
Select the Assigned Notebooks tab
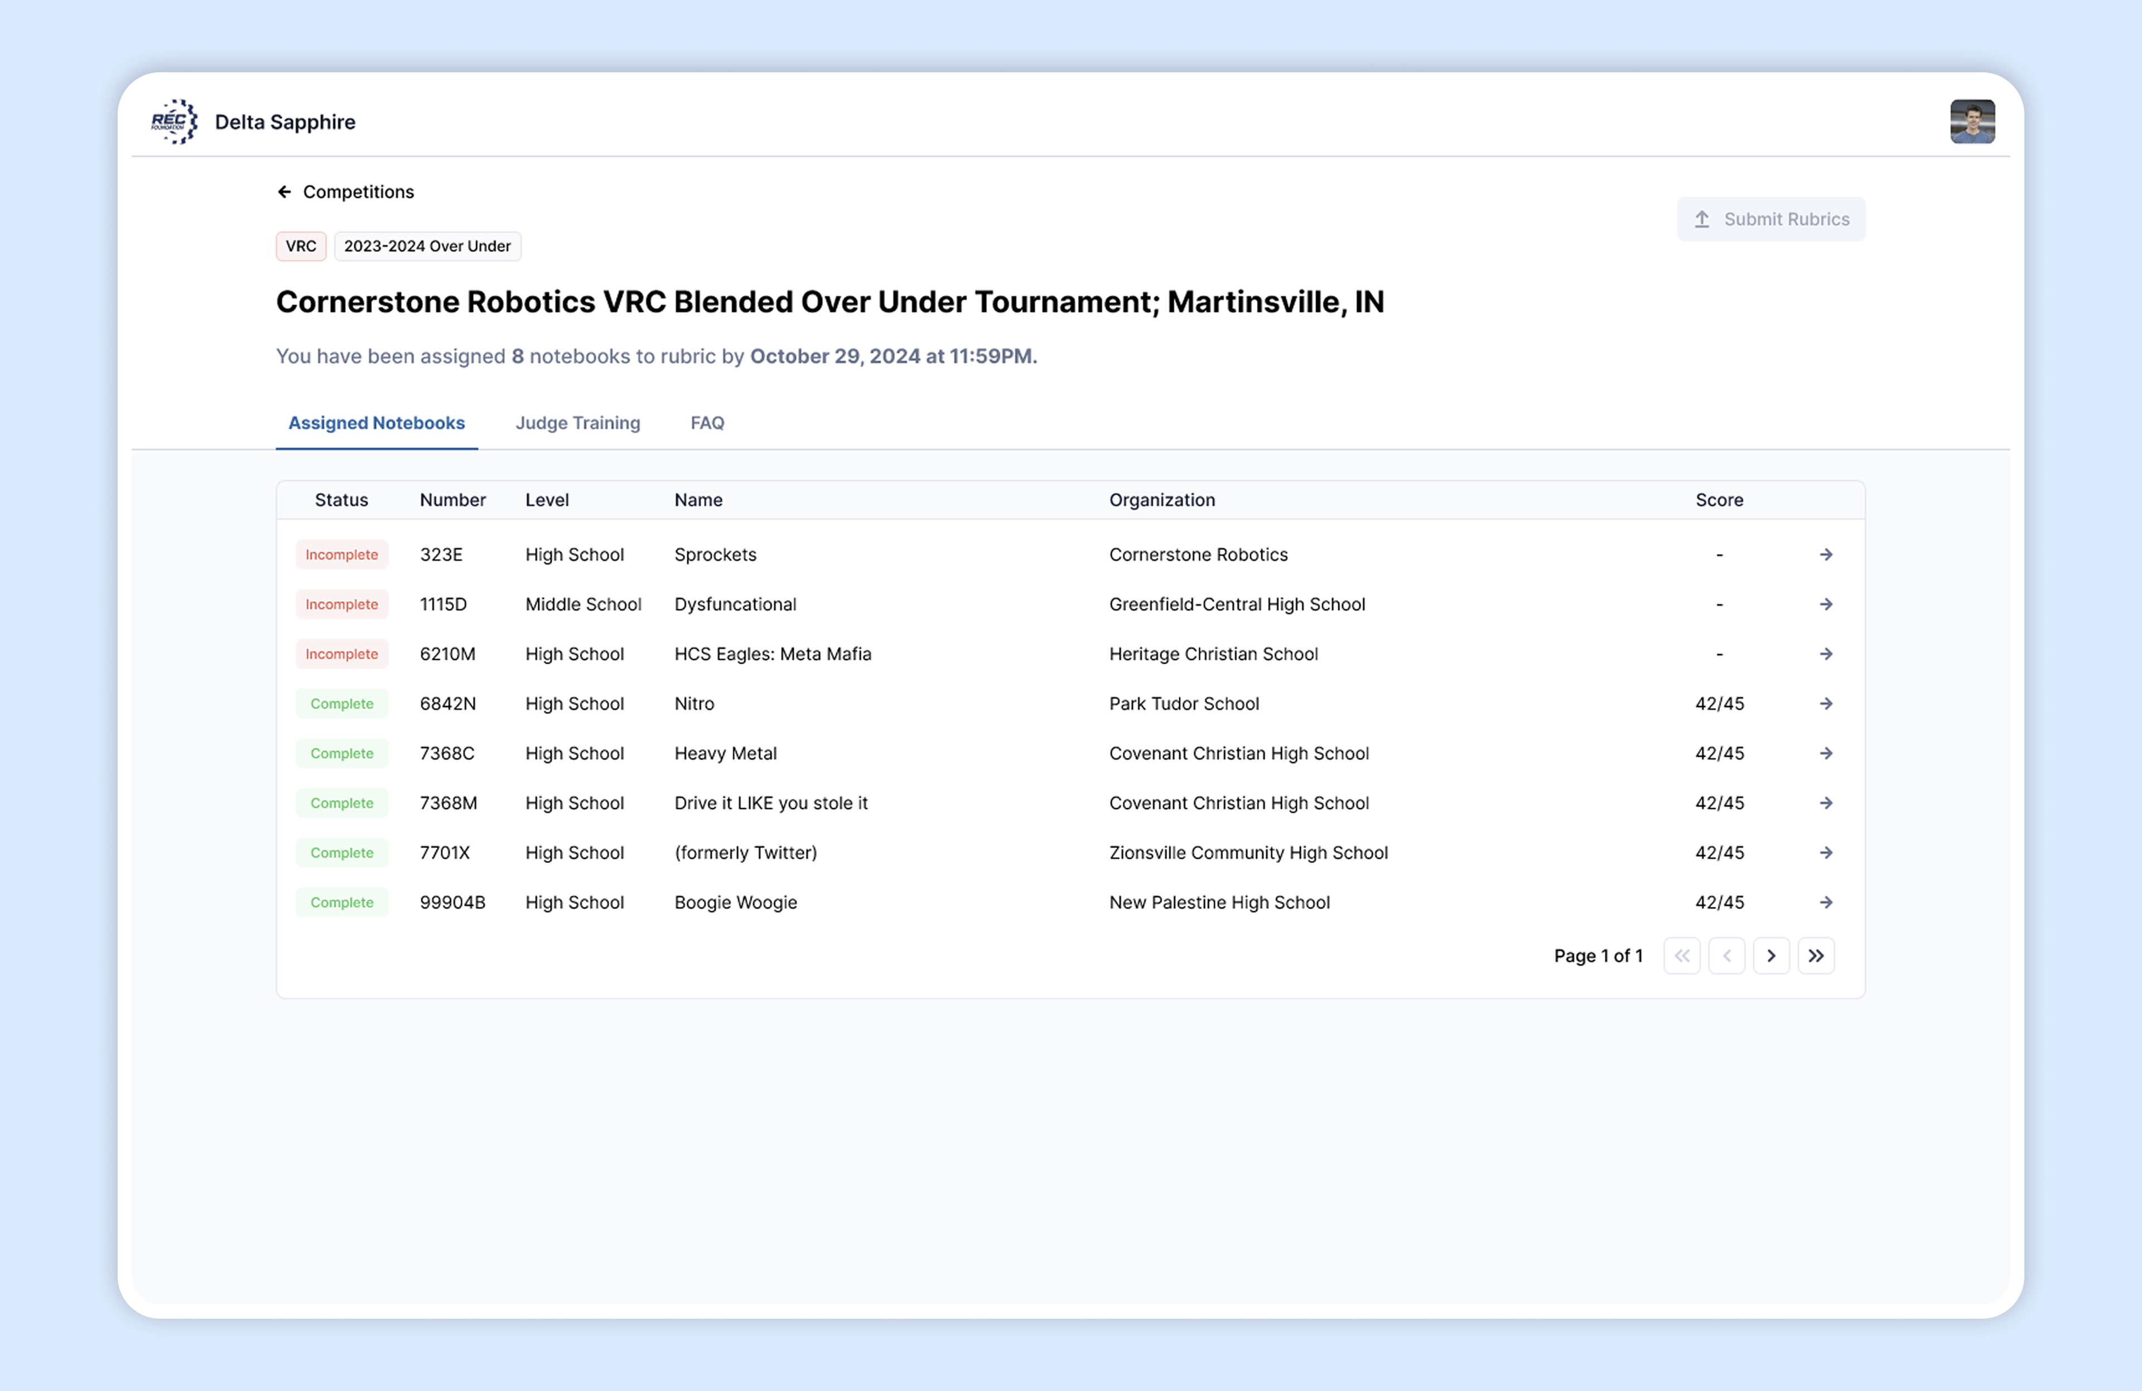coord(376,423)
